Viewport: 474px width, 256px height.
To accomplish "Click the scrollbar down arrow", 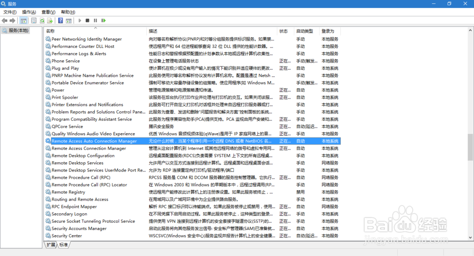I will 470,238.
